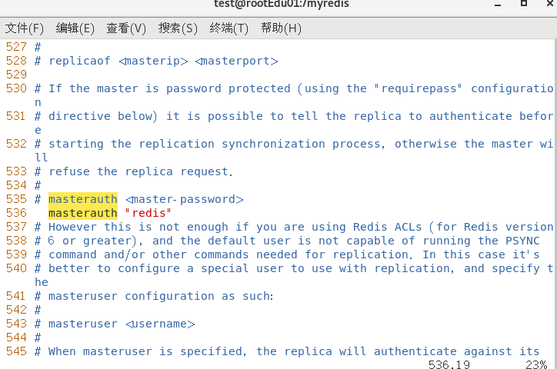The image size is (557, 369).
Task: Open the 搜索(S) menu
Action: coord(178,28)
